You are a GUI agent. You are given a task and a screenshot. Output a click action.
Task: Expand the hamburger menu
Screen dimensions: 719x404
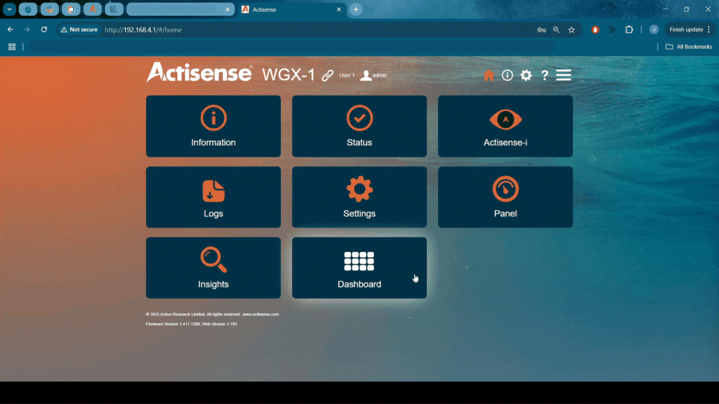564,75
